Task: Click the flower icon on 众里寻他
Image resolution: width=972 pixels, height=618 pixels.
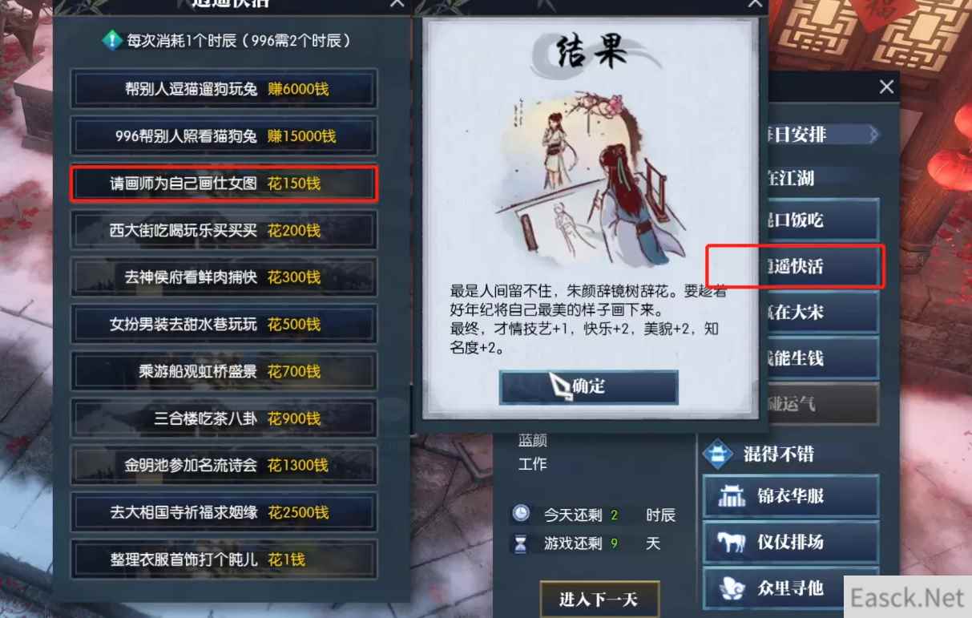Action: tap(730, 588)
